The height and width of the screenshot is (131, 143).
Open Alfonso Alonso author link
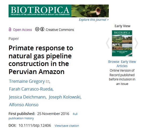click(x=24, y=105)
